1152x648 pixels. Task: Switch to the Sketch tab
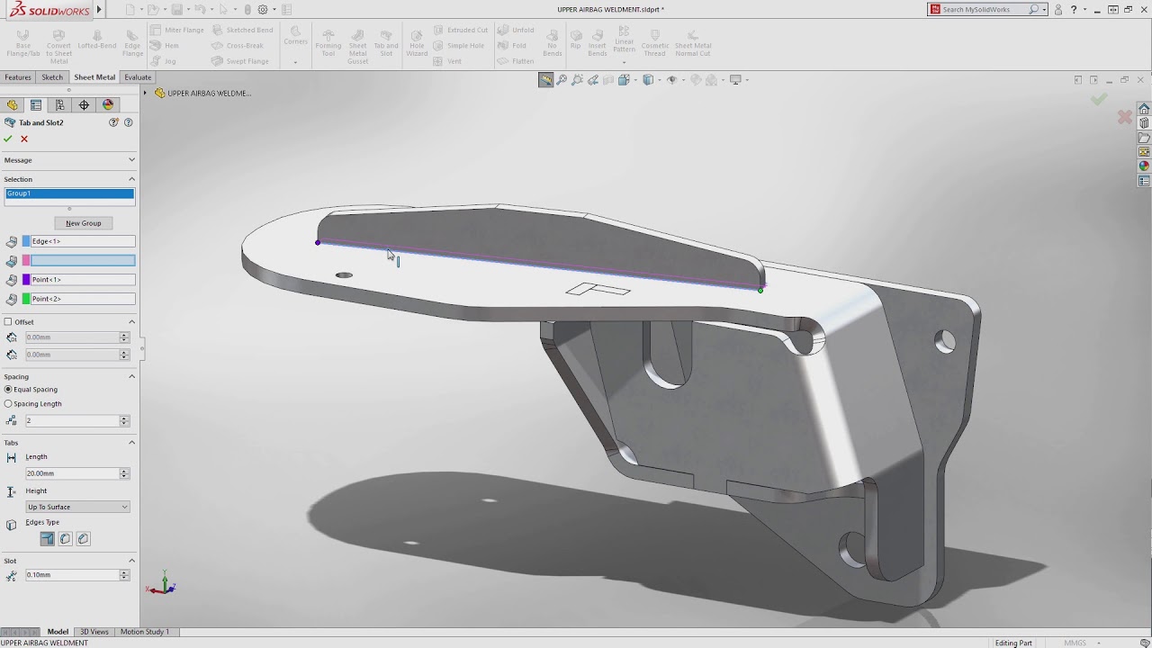[52, 77]
